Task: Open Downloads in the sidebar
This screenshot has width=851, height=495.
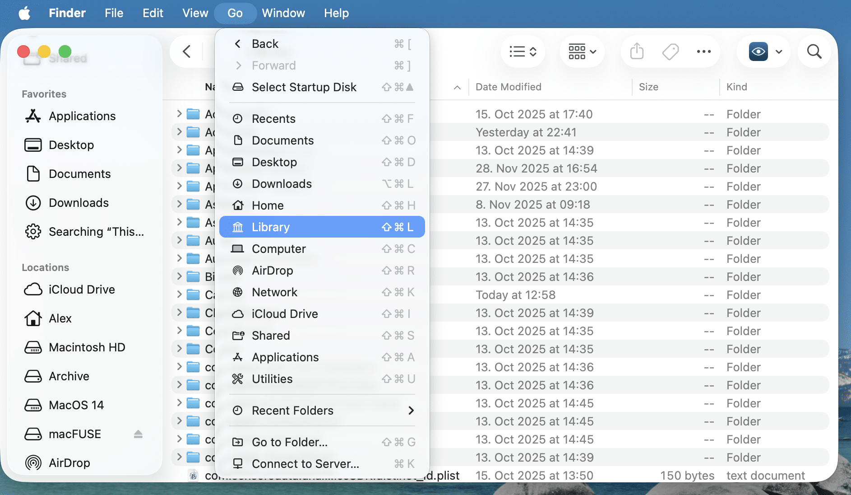Action: pos(85,203)
